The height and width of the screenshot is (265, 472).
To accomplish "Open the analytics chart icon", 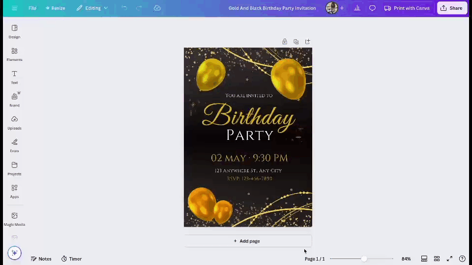I will click(357, 8).
